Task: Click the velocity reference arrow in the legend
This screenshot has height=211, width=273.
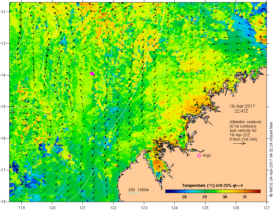Action: tap(239, 143)
